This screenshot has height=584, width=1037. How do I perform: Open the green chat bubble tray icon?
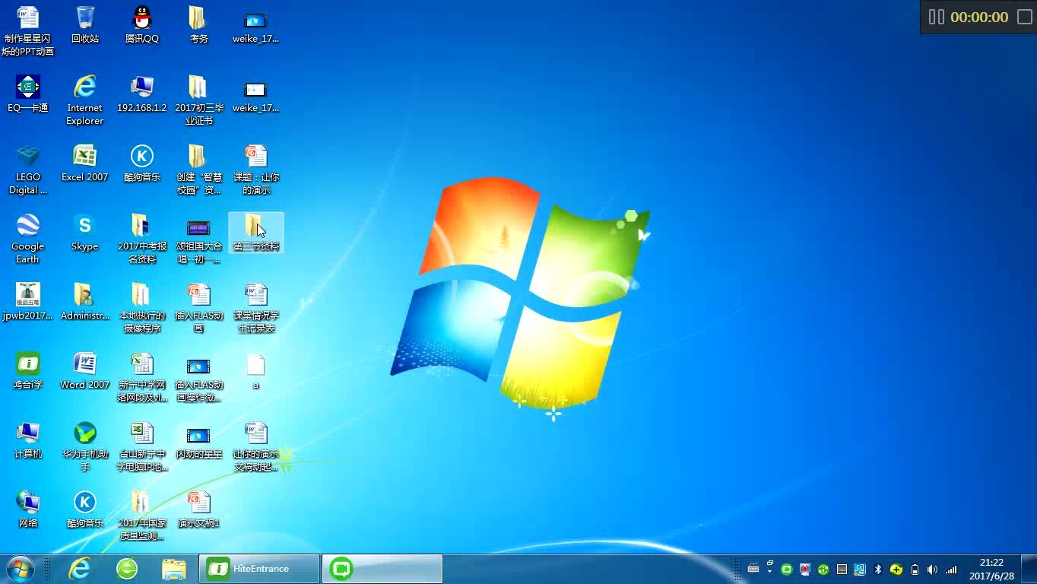click(787, 570)
